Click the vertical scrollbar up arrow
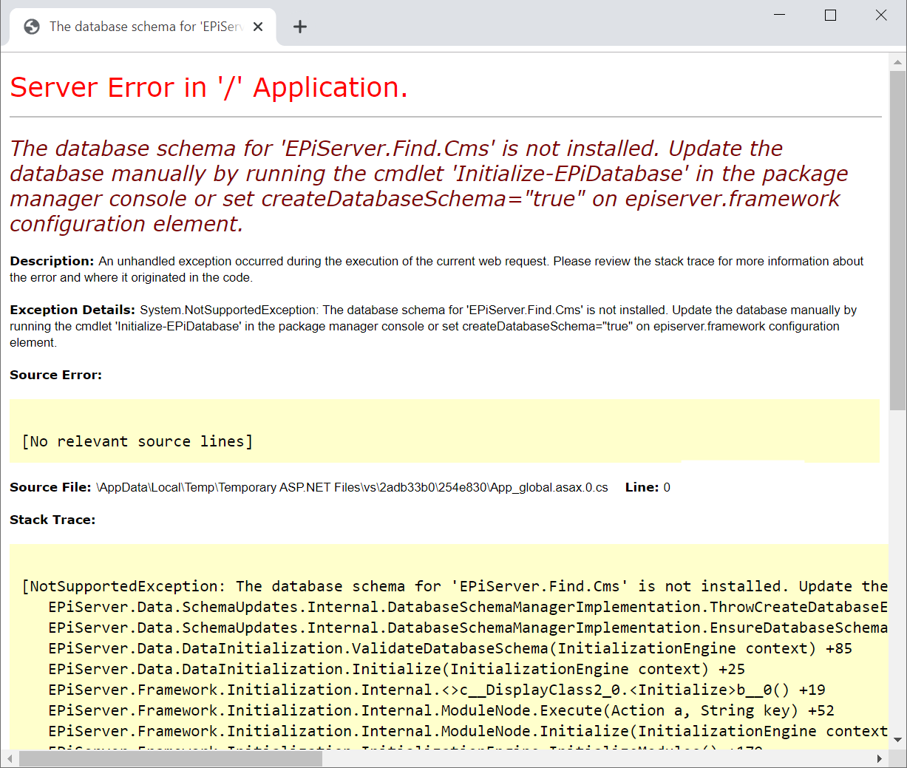This screenshot has width=907, height=768. 897,62
